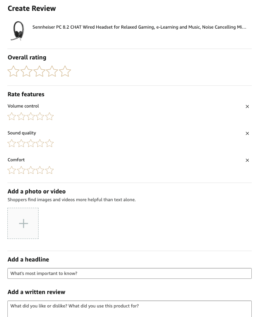This screenshot has height=317, width=260.
Task: Dismiss the Volume control feature rating
Action: [247, 107]
